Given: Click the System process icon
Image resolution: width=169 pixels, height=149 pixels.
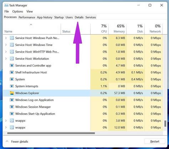Looking at the screenshot, I should click(12, 79).
